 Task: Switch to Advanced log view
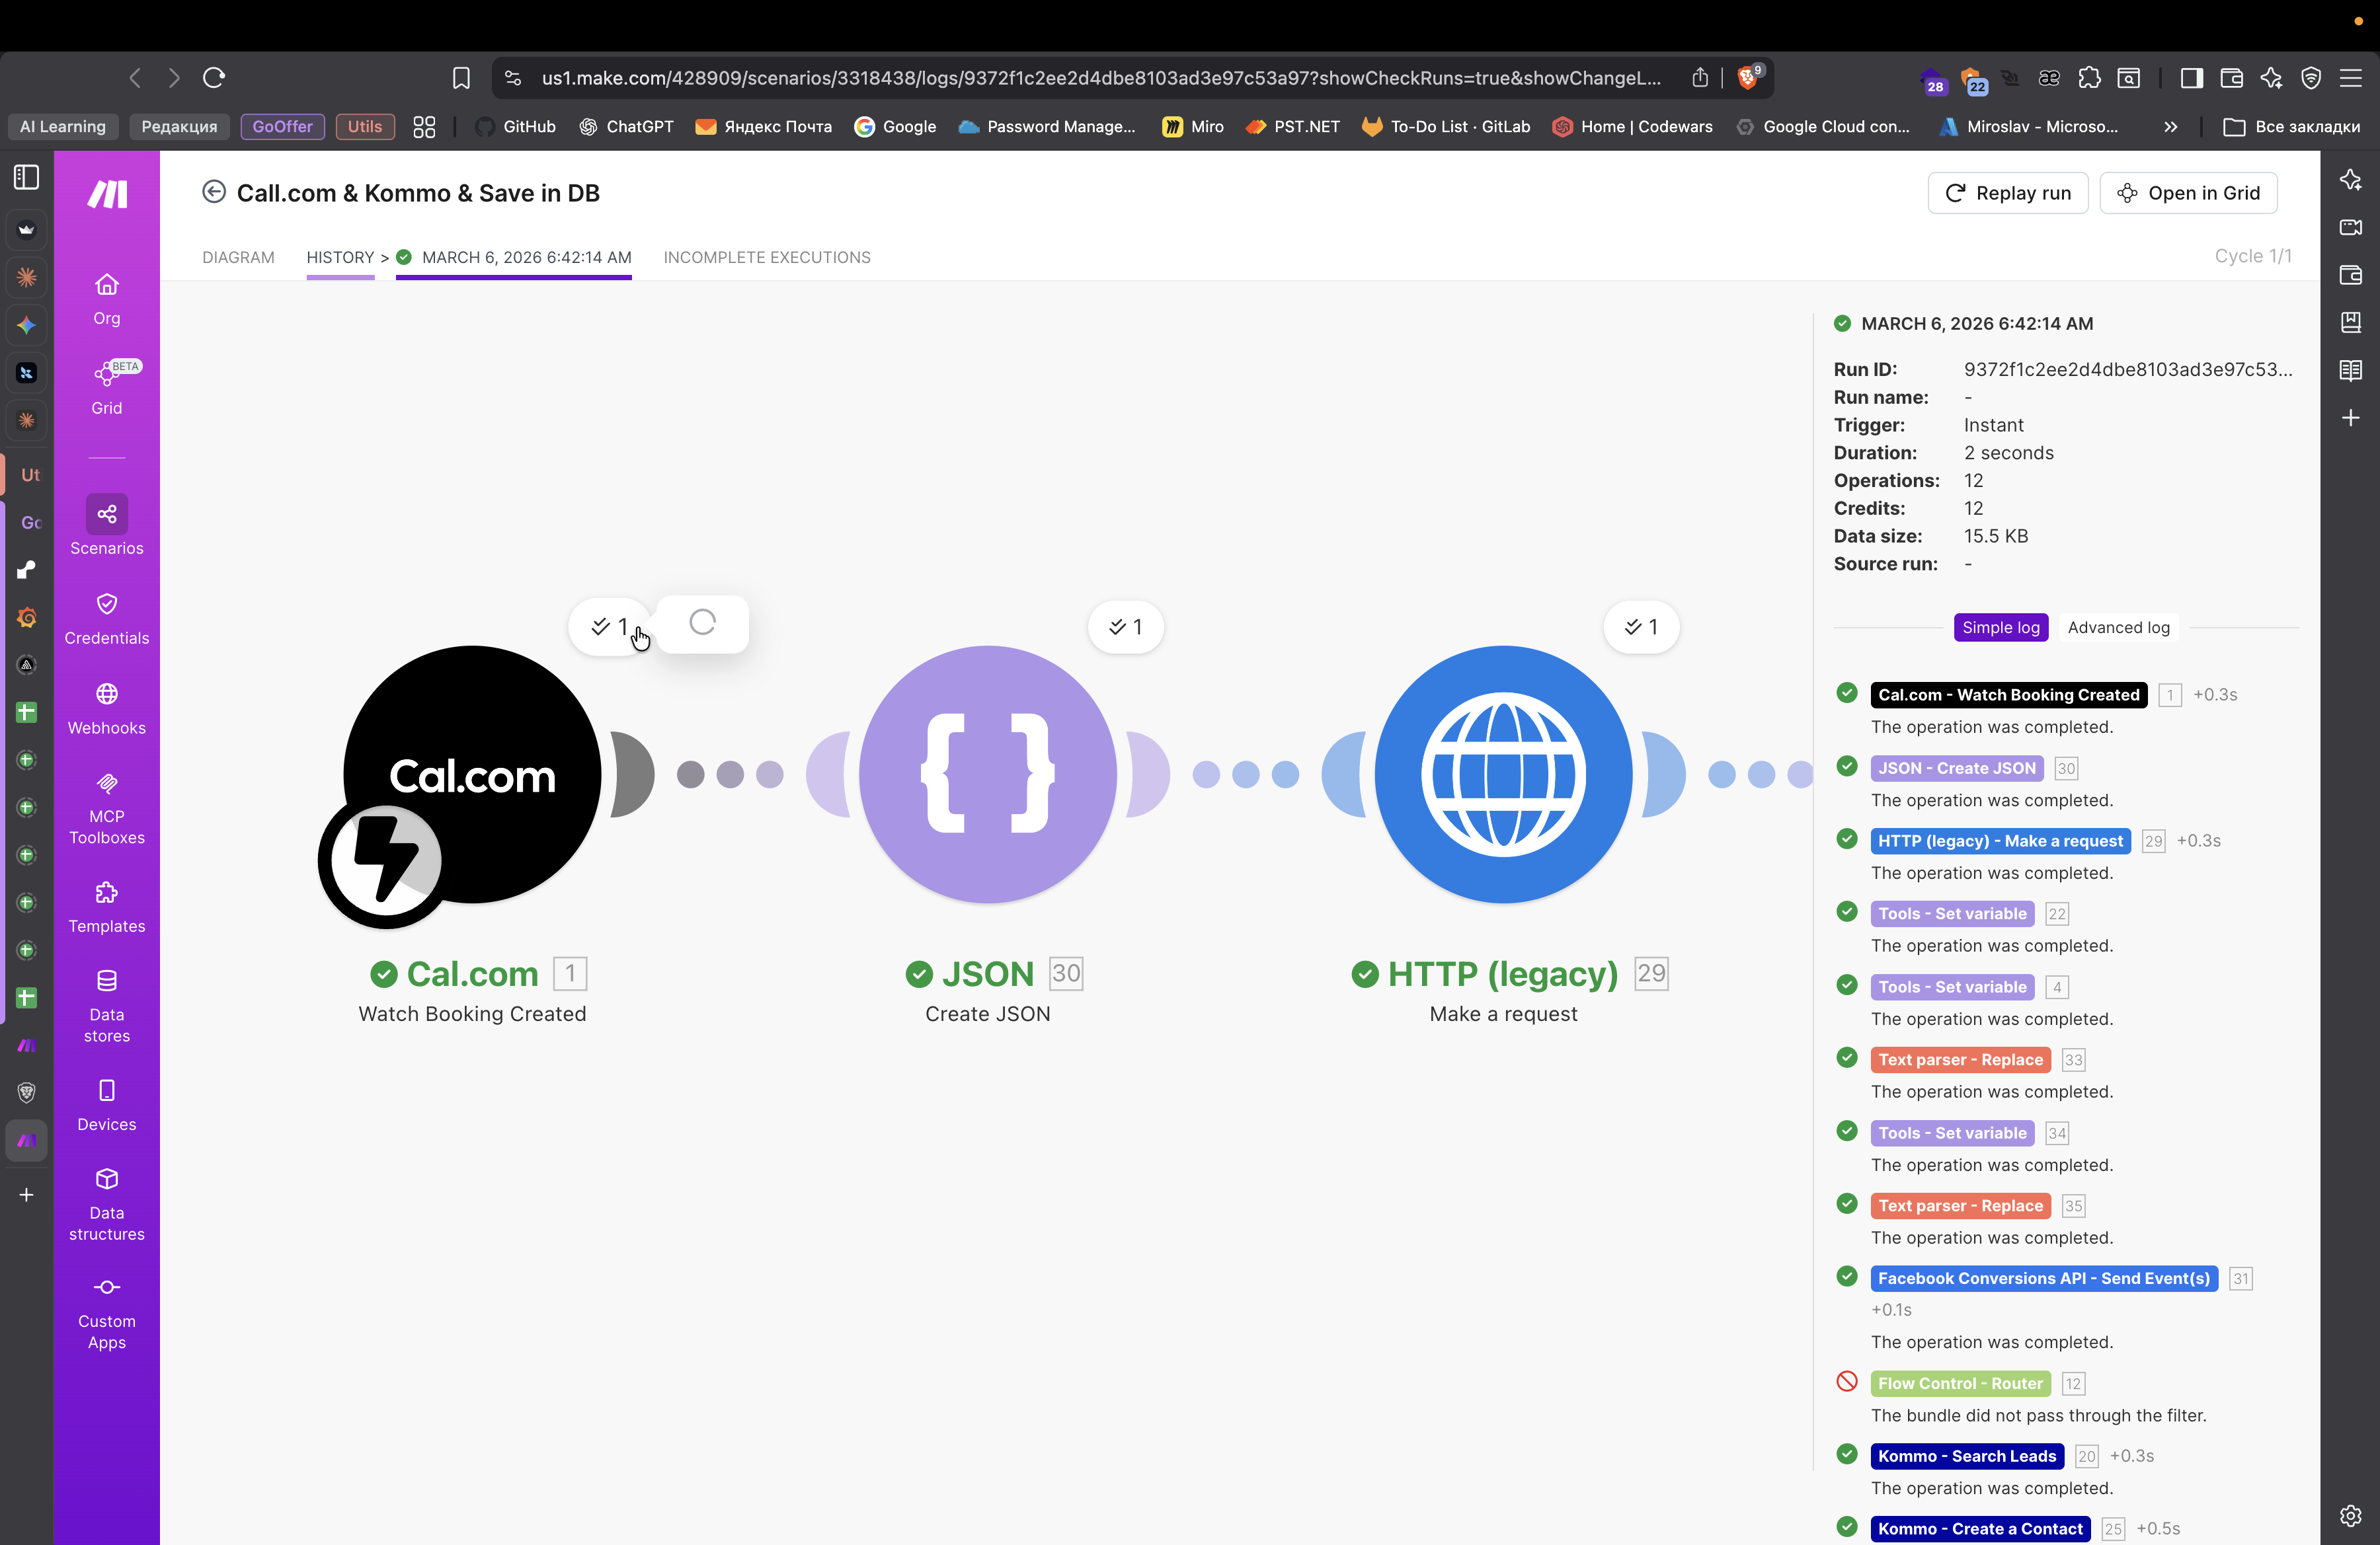(x=2118, y=628)
